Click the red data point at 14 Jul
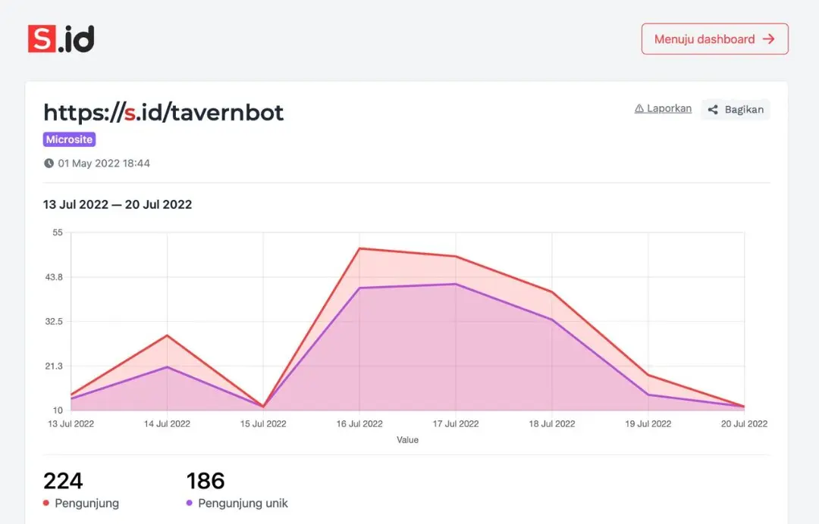The image size is (819, 524). (168, 335)
